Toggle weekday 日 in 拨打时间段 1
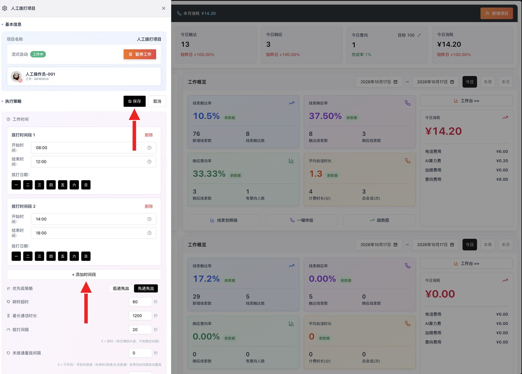 86,185
